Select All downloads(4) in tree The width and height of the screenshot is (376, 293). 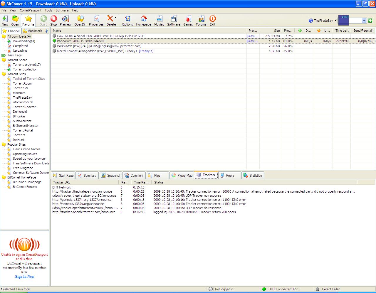point(19,36)
